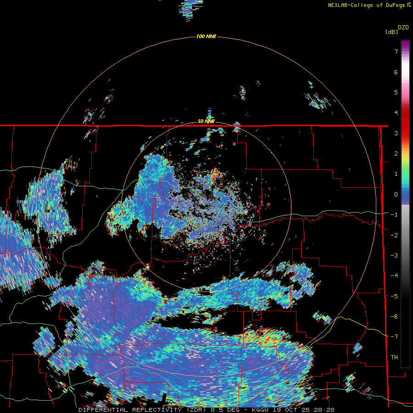The image size is (413, 413).
Task: Click the TH threshold label
Action: 394,357
